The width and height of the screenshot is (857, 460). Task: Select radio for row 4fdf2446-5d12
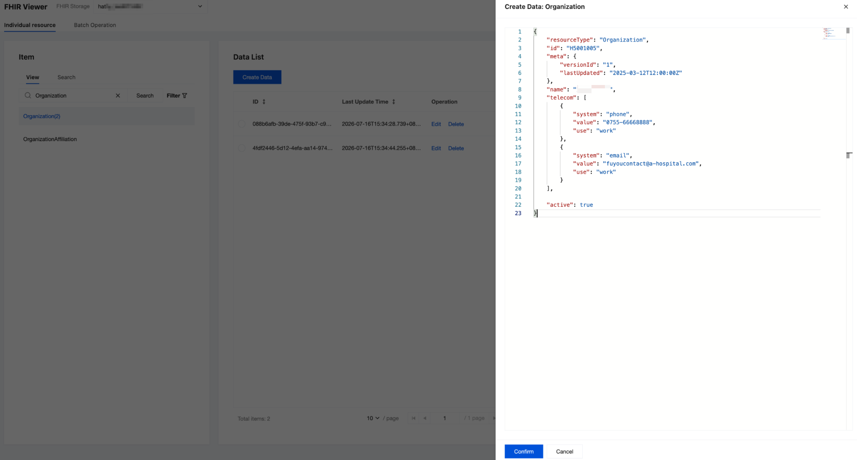242,148
